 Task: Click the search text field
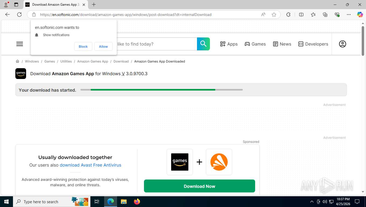(157, 44)
